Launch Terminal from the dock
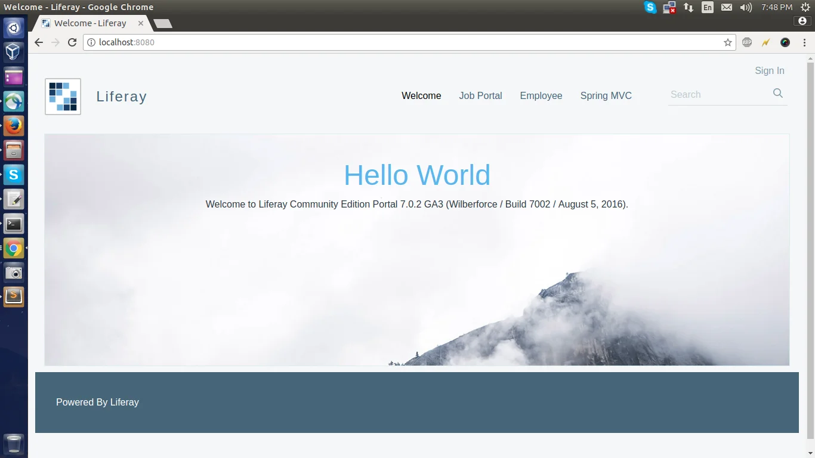The height and width of the screenshot is (458, 815). tap(14, 224)
